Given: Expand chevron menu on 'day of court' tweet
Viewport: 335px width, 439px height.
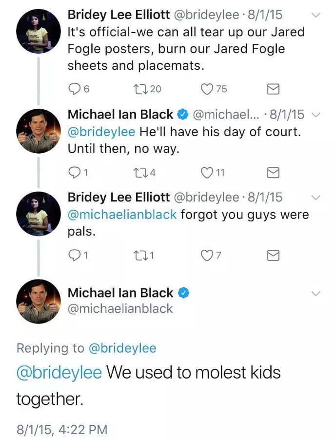Looking at the screenshot, I should [316, 115].
